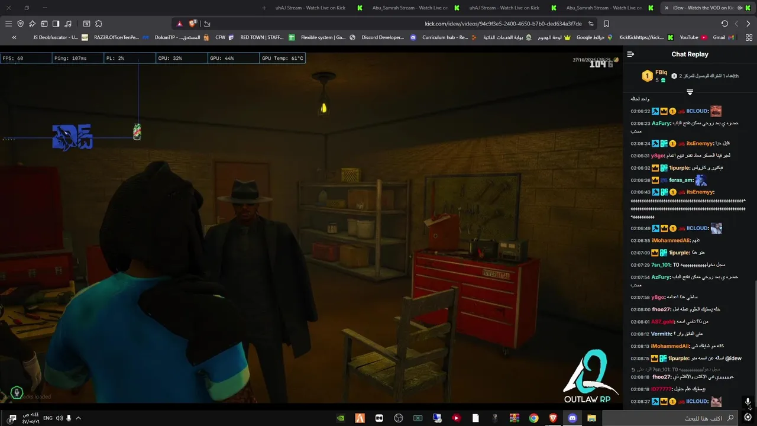Open Gmail bookmark
The width and height of the screenshot is (757, 426).
tap(723, 37)
